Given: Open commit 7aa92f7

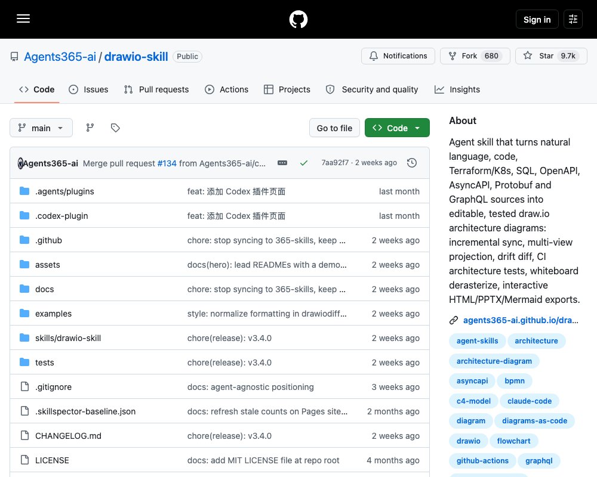Looking at the screenshot, I should pyautogui.click(x=335, y=162).
